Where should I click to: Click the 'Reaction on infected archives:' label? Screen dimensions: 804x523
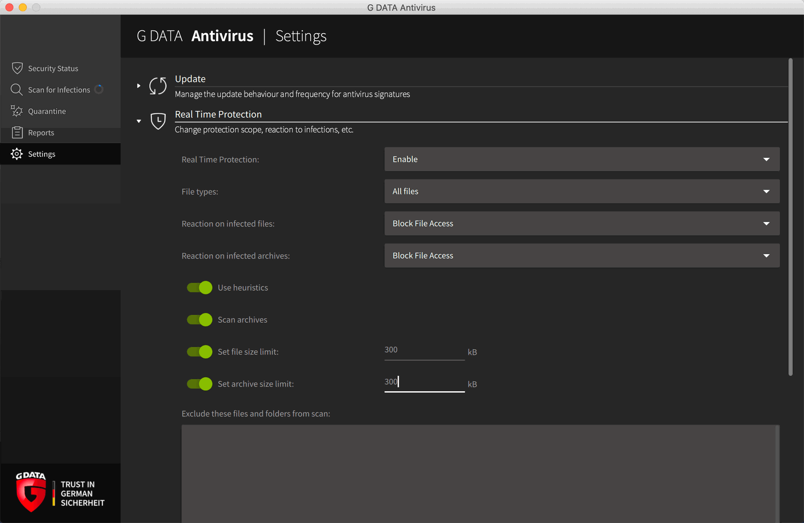[236, 256]
